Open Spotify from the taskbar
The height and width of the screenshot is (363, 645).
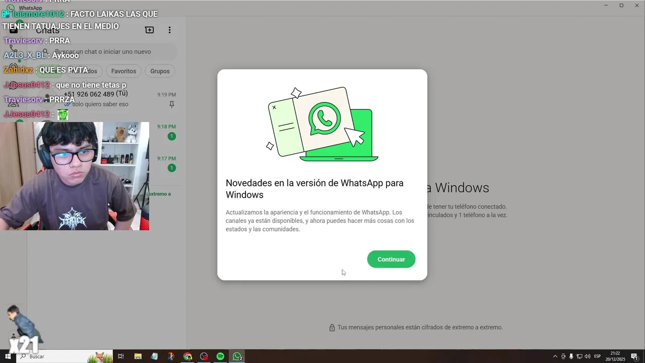coord(220,356)
